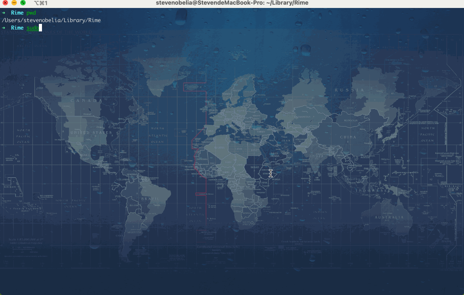Click the green prompt arrow before sudo
Viewport: 464px width, 295px height.
click(4, 28)
